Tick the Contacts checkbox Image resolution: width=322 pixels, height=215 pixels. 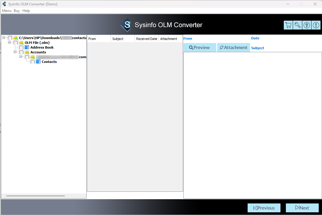[x=33, y=62]
